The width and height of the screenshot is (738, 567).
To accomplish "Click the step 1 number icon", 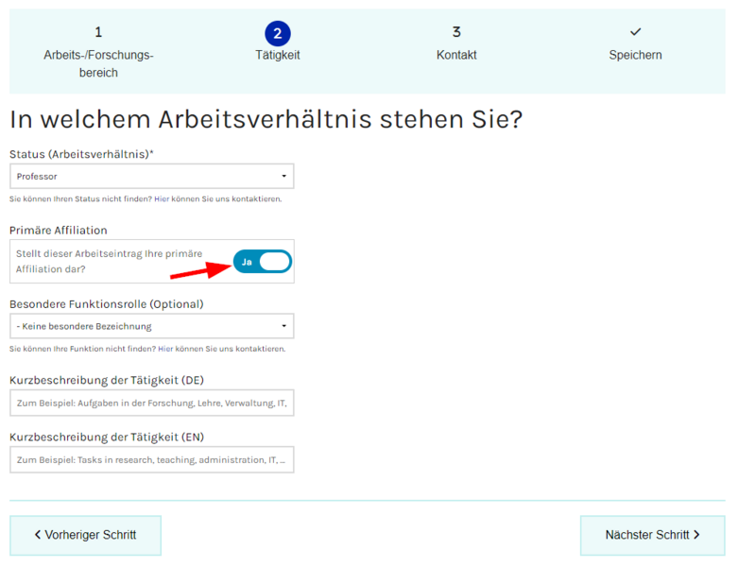I will point(98,33).
